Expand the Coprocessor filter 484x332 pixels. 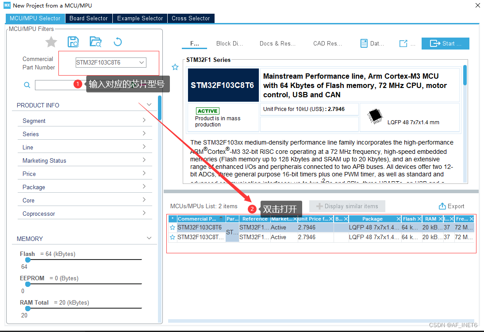[144, 213]
